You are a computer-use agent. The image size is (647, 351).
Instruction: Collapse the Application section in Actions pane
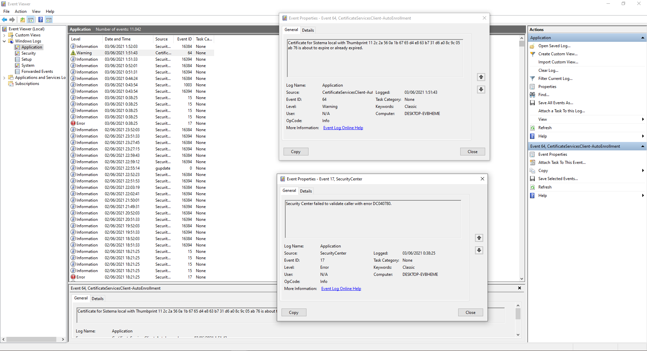tap(643, 38)
